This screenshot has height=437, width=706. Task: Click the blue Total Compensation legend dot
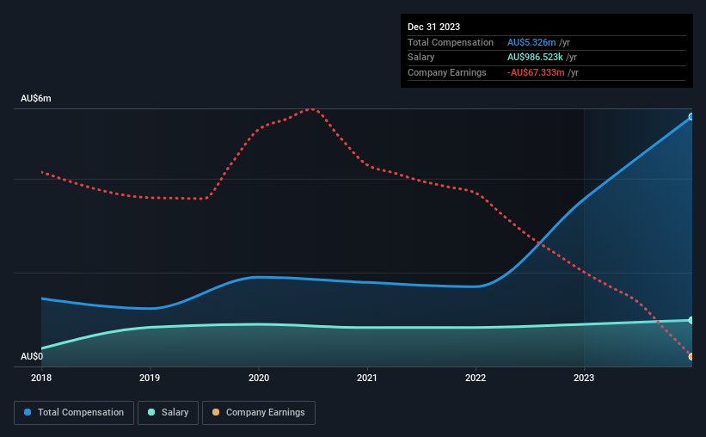point(28,412)
